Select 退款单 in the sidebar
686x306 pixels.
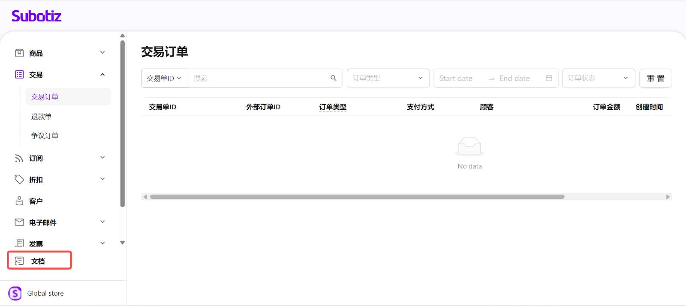[x=42, y=117]
